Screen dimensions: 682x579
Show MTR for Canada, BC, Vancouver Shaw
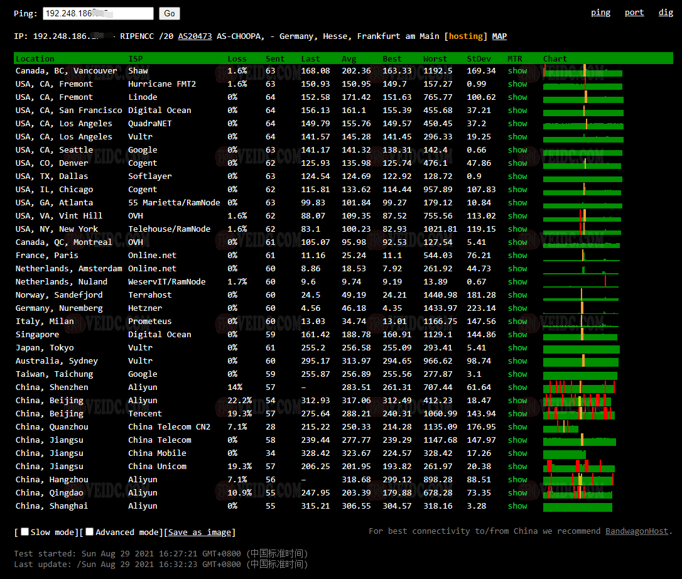(x=517, y=71)
